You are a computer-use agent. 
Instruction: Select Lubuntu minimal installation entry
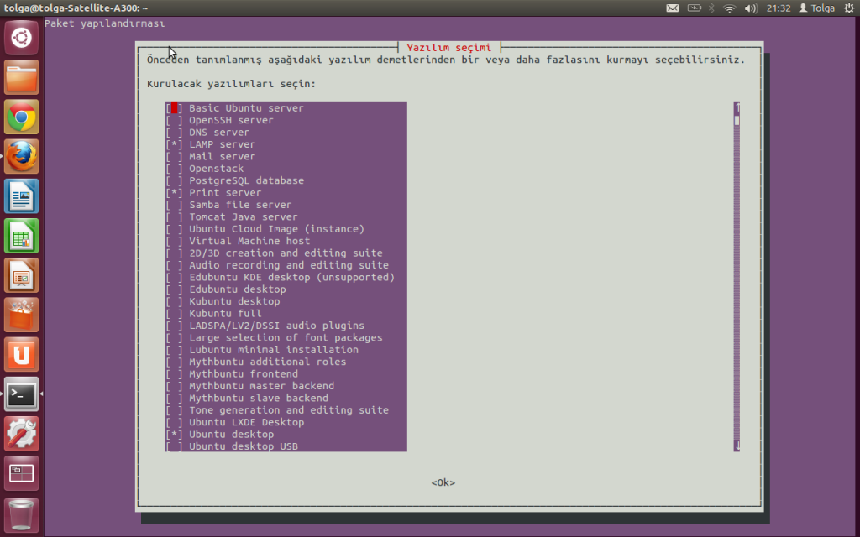[x=274, y=350]
